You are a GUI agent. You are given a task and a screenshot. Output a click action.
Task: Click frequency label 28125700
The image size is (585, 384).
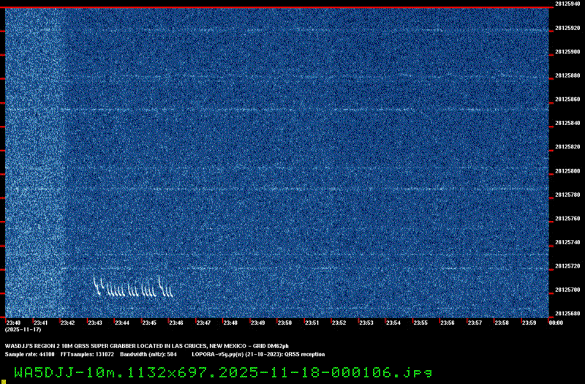(567, 290)
